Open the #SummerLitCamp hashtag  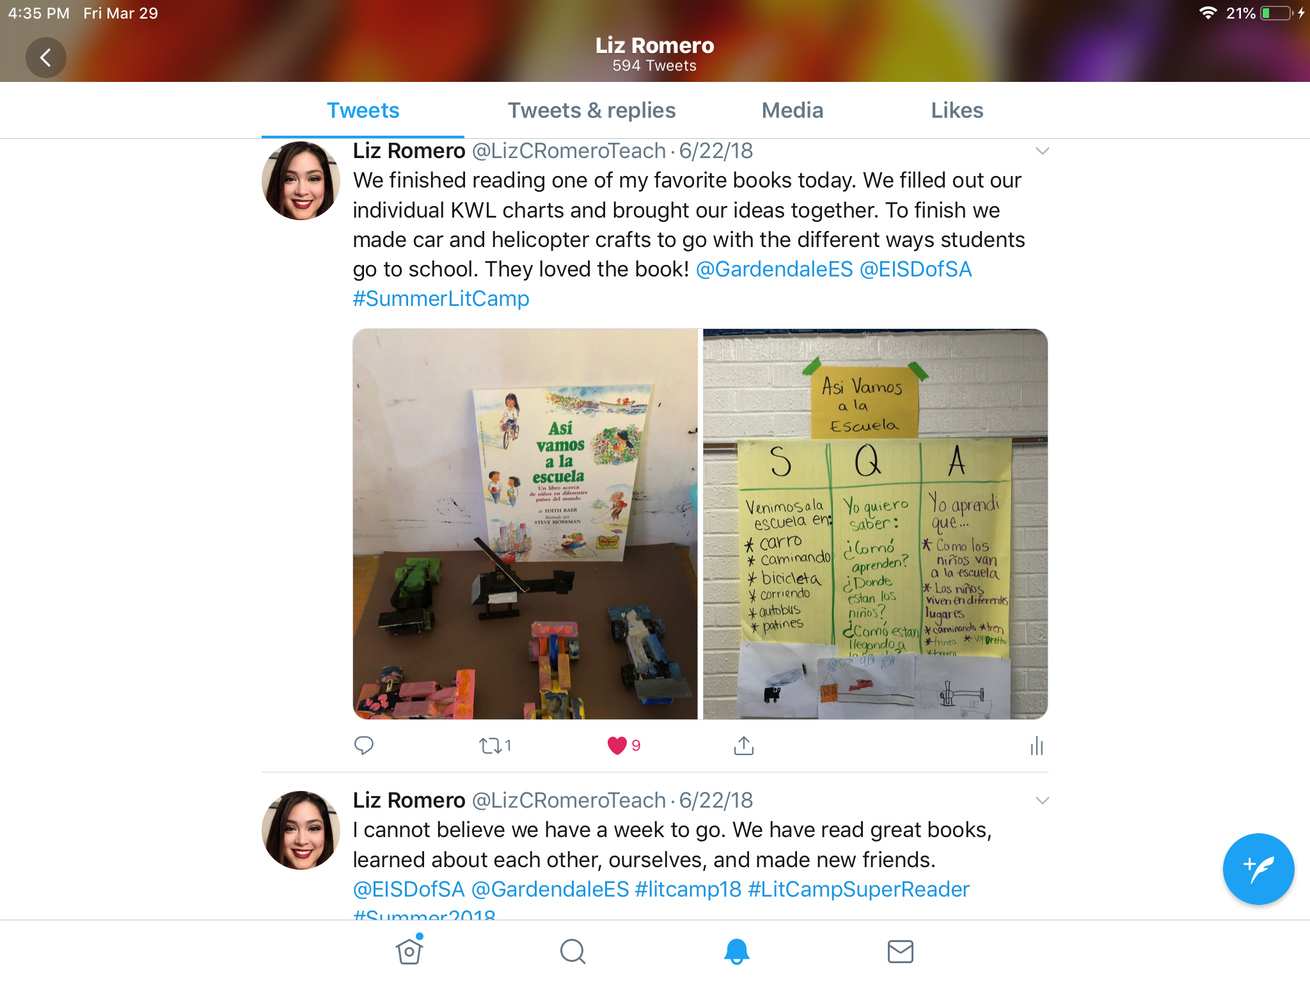click(x=441, y=299)
